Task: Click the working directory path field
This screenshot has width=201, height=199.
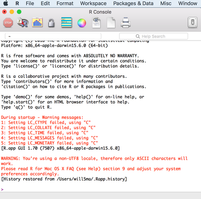Action: tap(53, 36)
